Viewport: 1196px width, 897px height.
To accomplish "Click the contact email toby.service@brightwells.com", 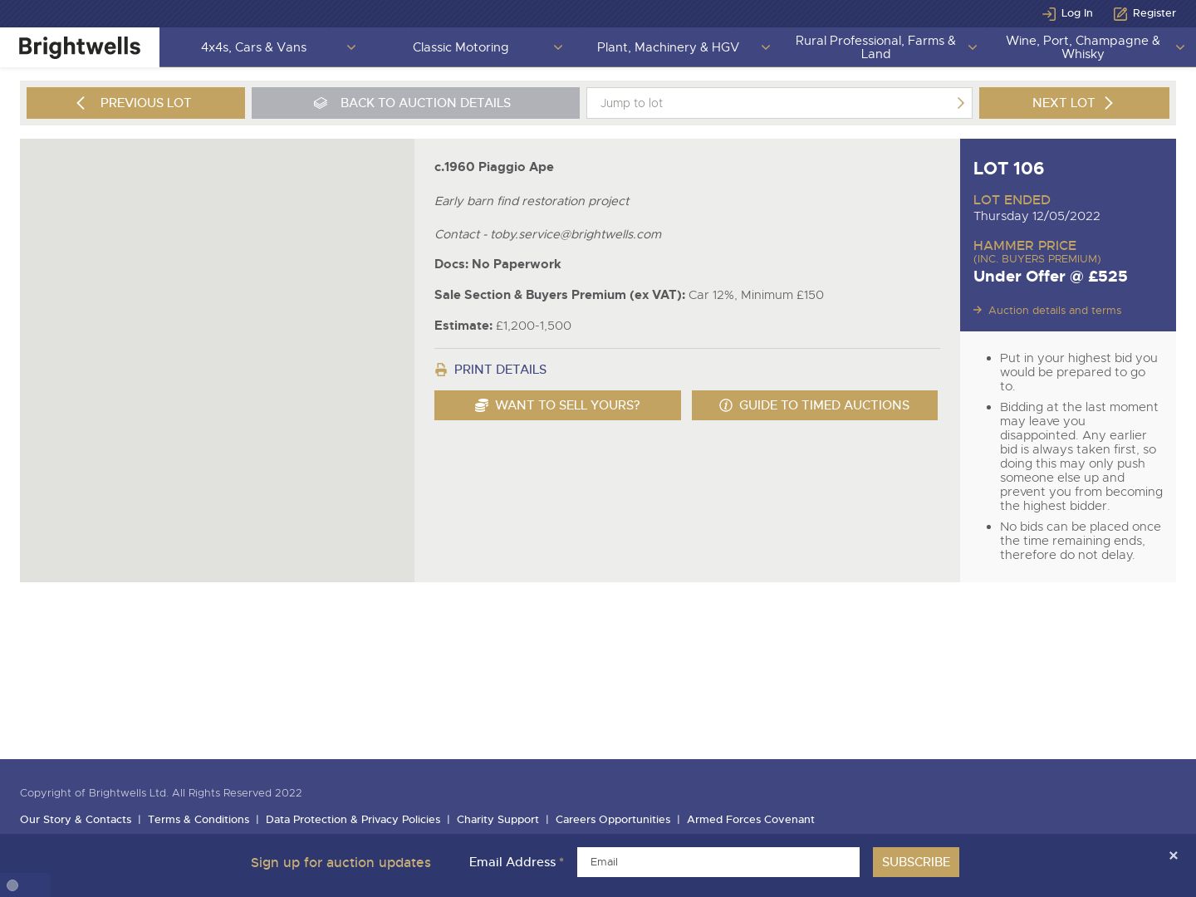I will [576, 234].
